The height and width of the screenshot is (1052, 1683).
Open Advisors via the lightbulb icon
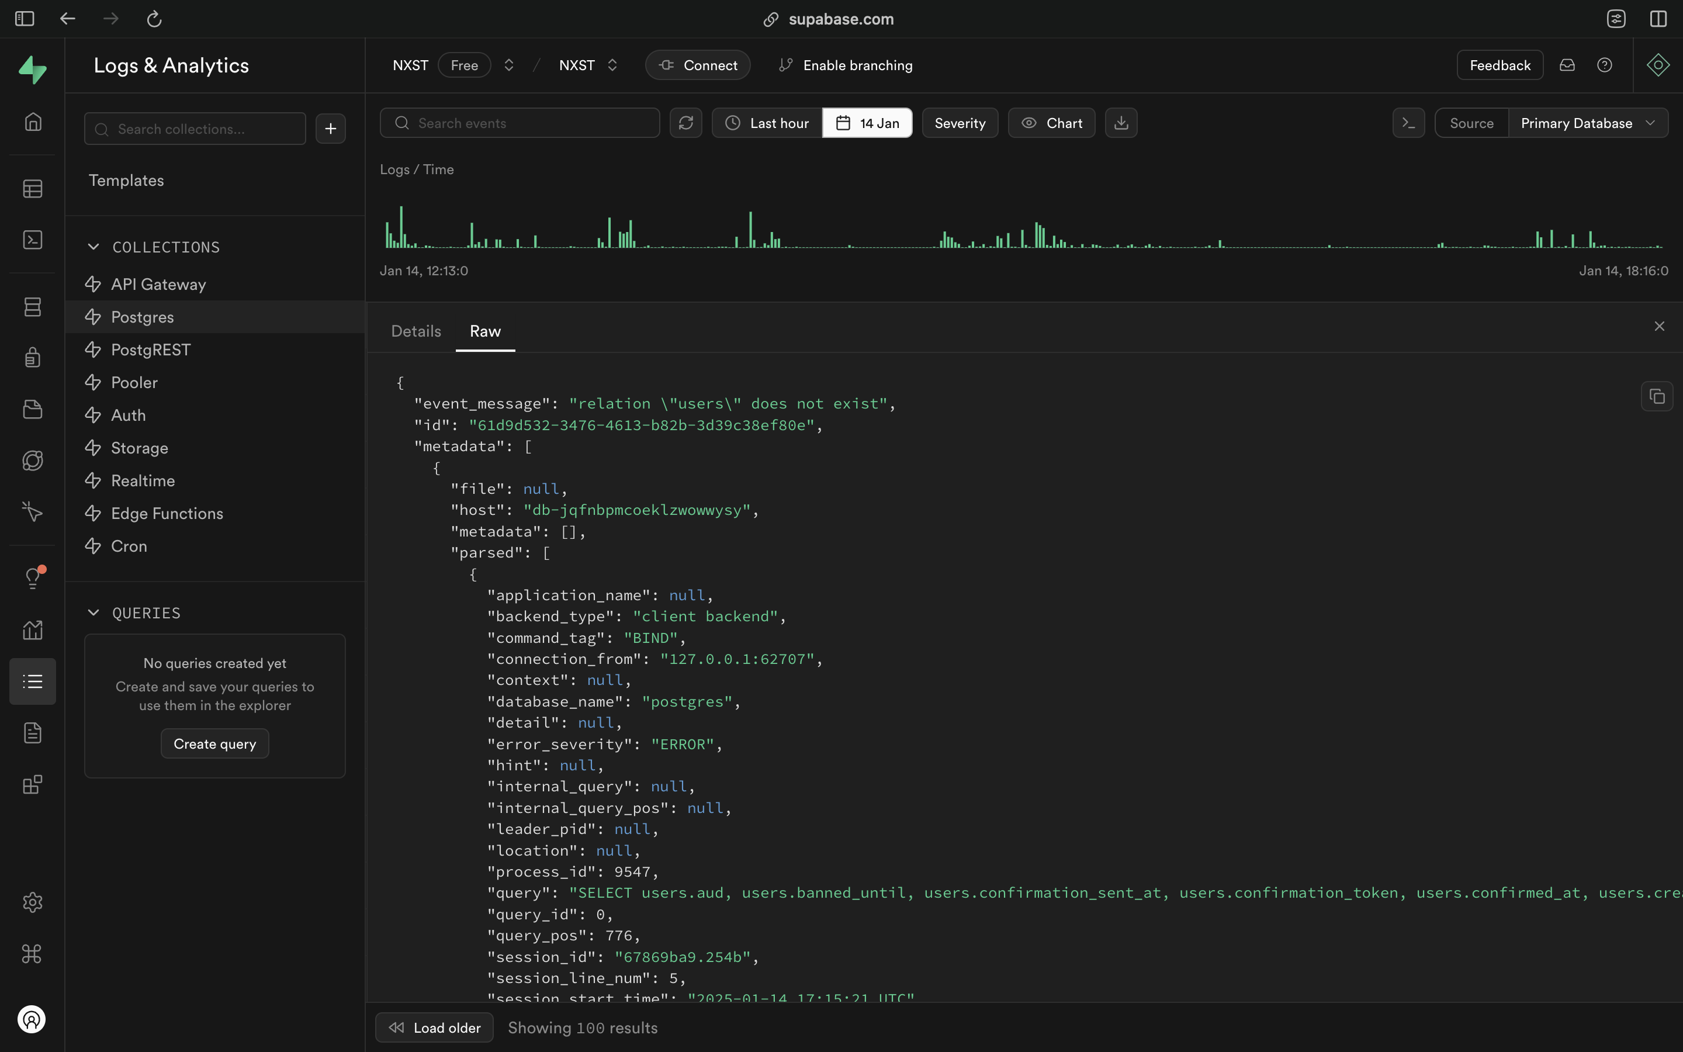click(33, 577)
